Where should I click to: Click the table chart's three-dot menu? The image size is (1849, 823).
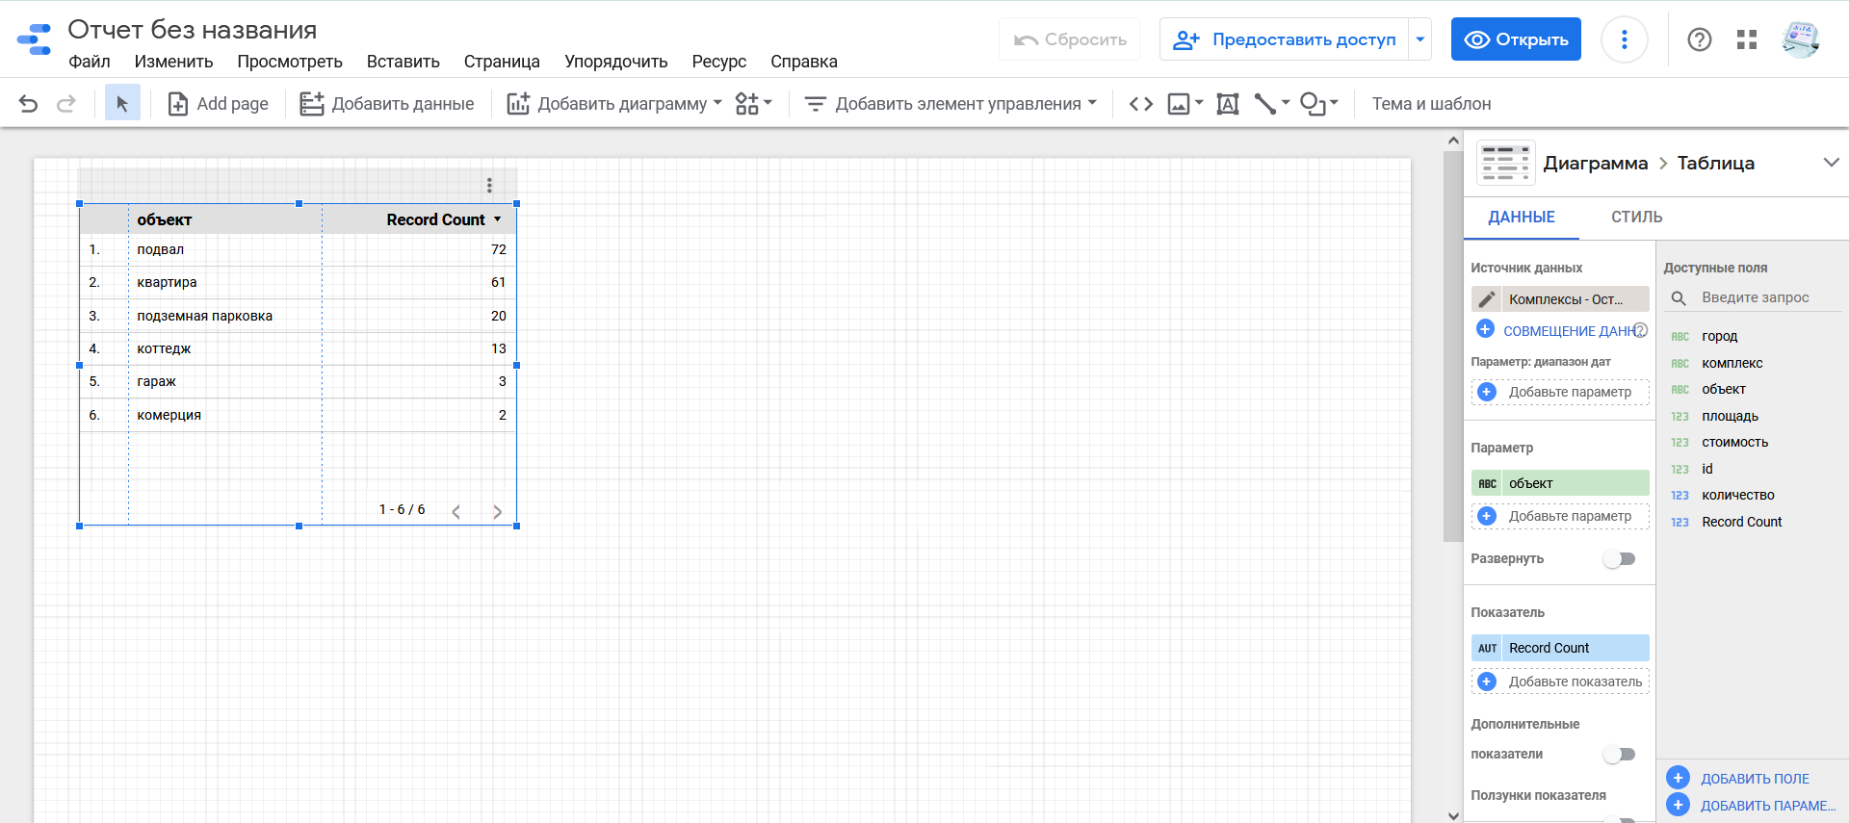click(489, 185)
